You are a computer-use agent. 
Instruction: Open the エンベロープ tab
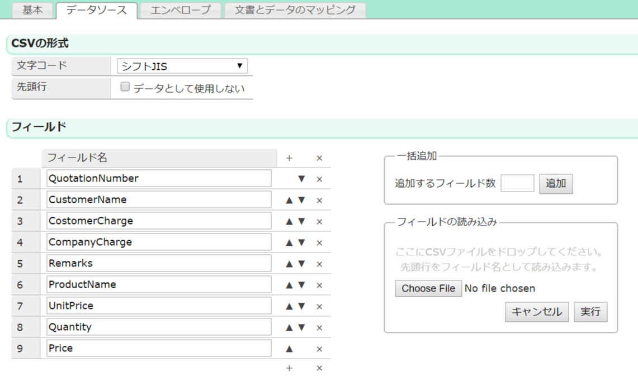[x=181, y=10]
